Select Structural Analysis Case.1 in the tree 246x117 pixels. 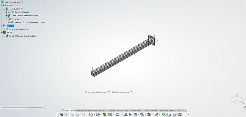tap(19, 29)
